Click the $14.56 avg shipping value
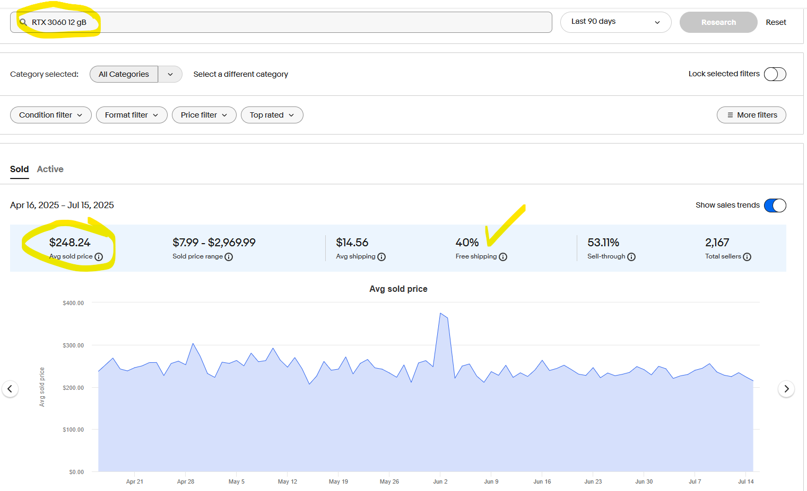This screenshot has width=807, height=491. pos(352,243)
